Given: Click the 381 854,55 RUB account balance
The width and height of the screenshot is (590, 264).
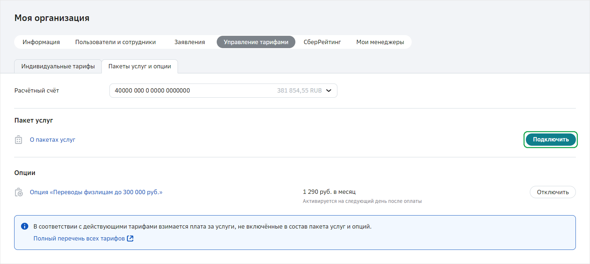Looking at the screenshot, I should click(299, 91).
